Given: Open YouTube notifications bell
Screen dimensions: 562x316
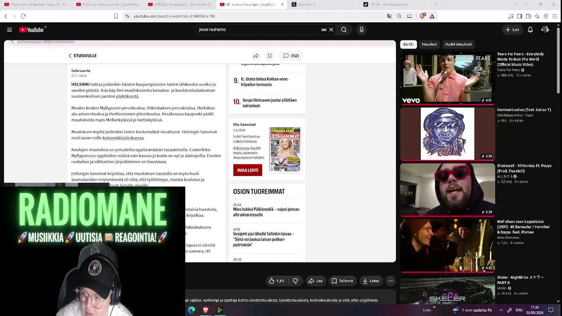Looking at the screenshot, I should (x=530, y=30).
